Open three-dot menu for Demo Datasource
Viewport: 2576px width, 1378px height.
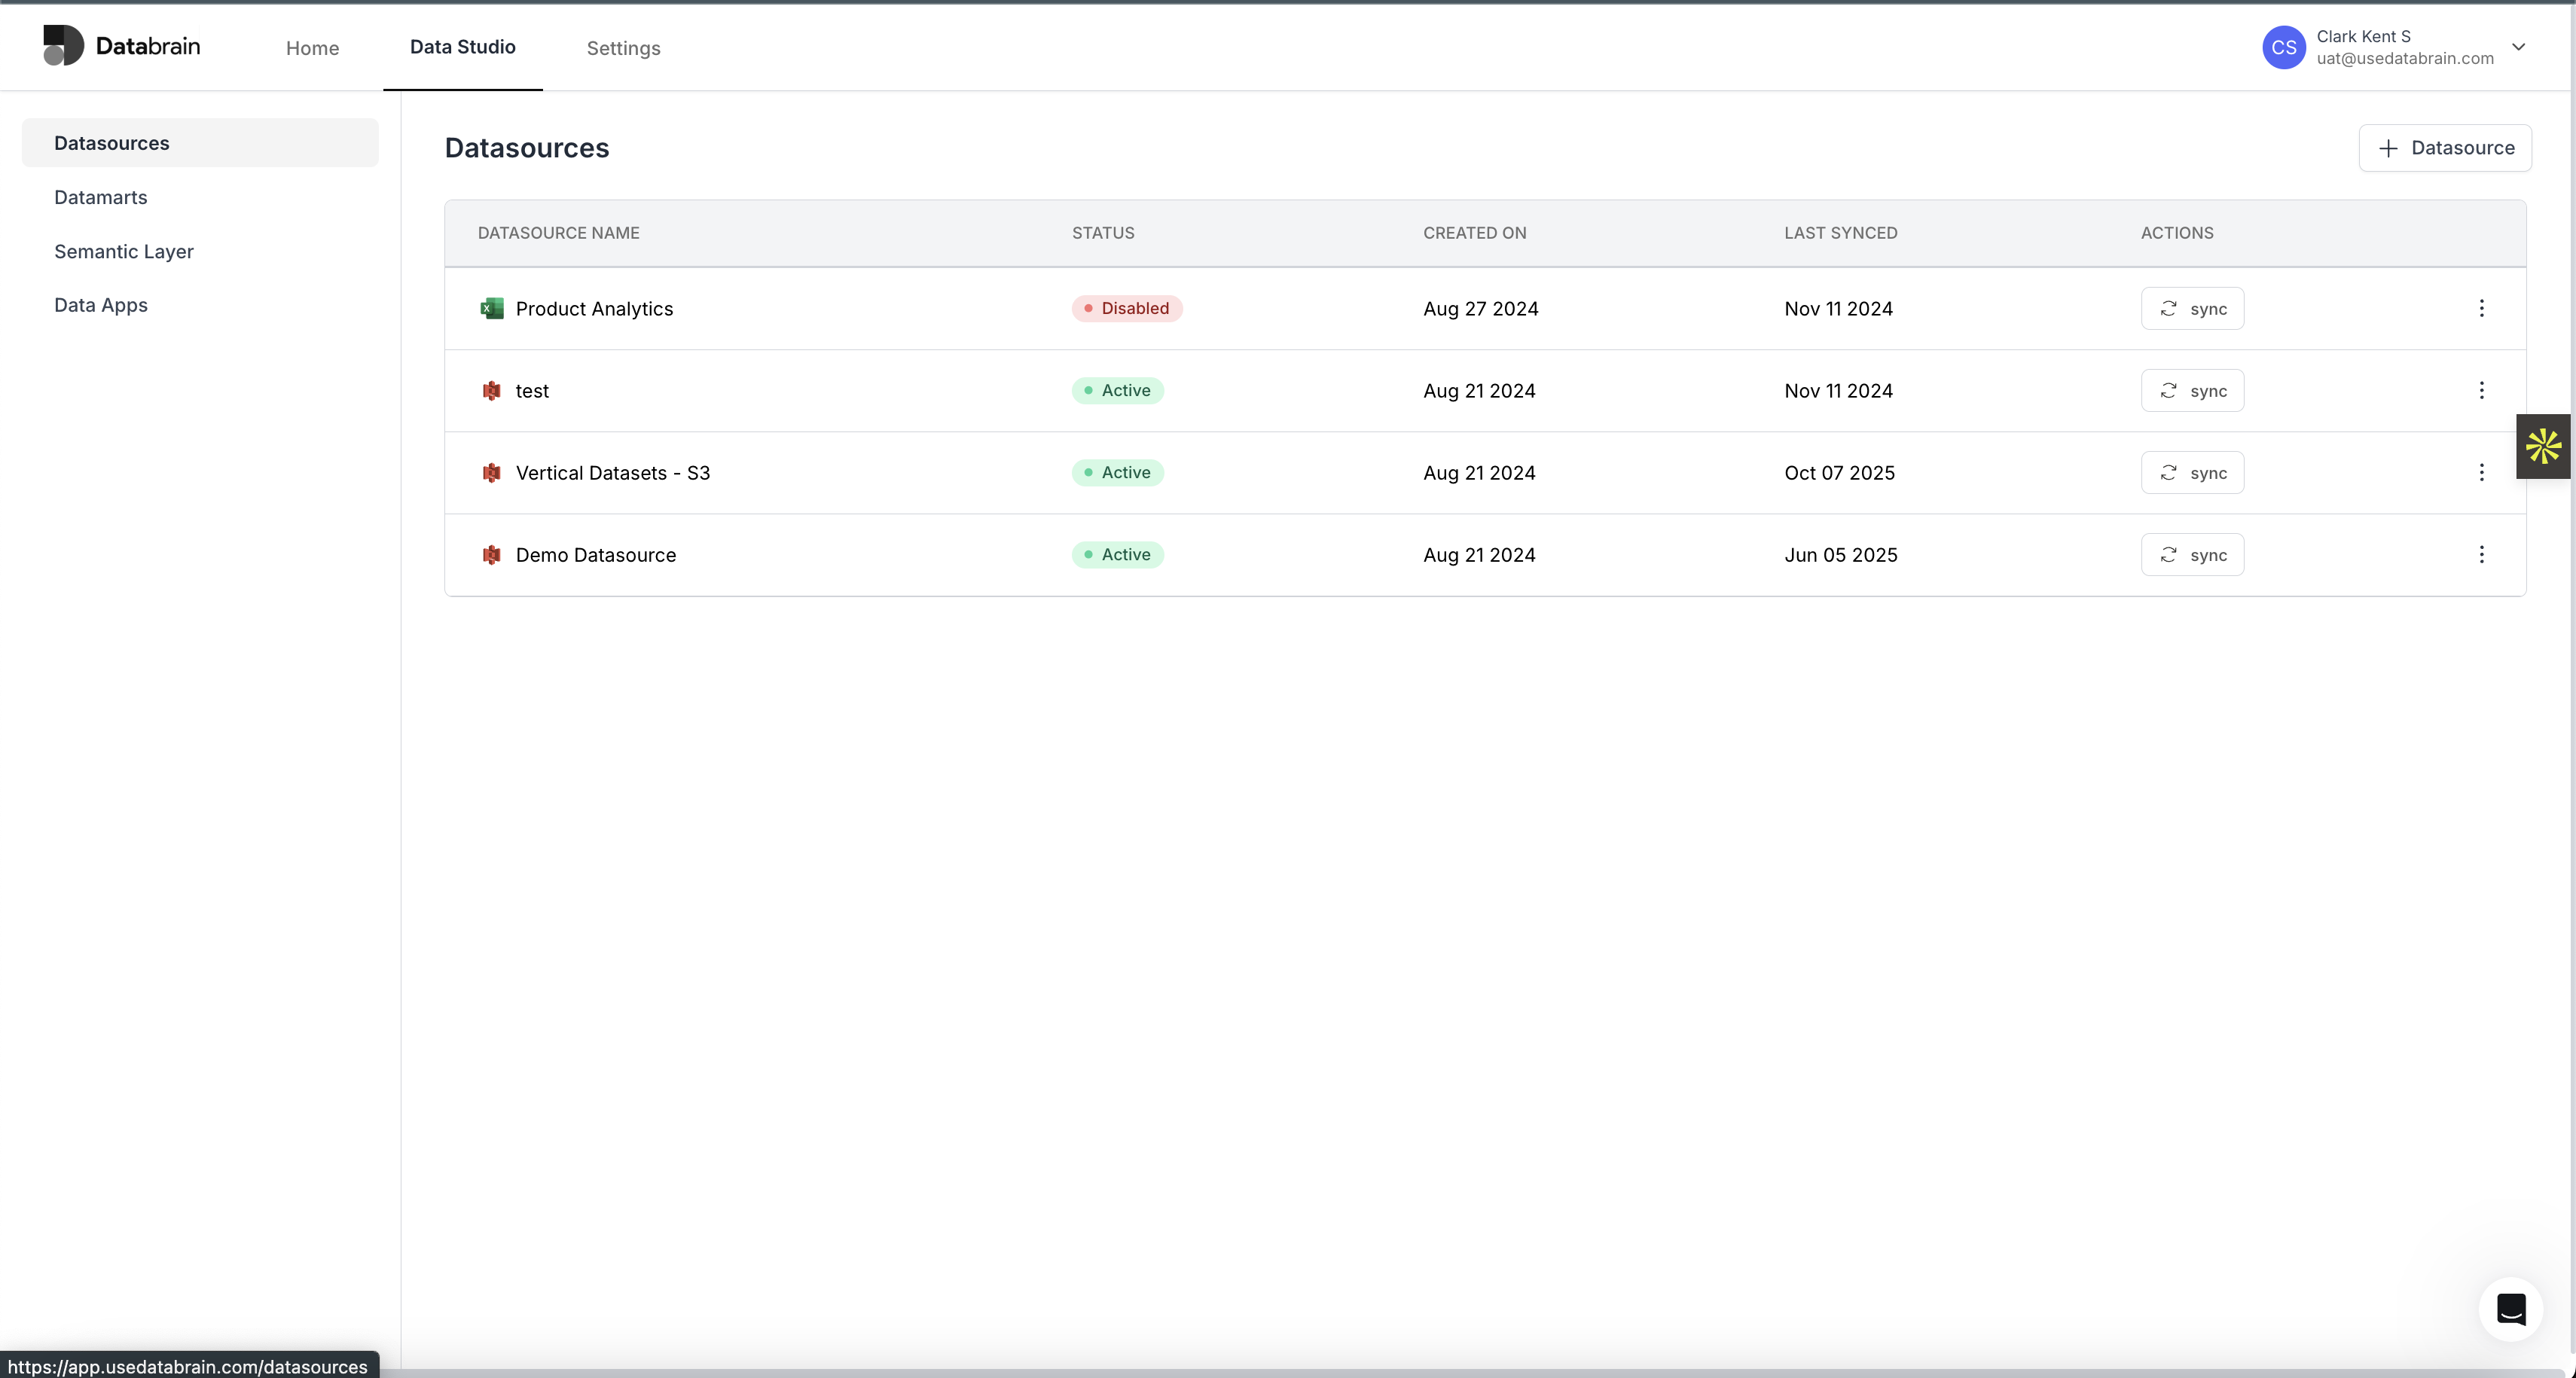coord(2481,554)
